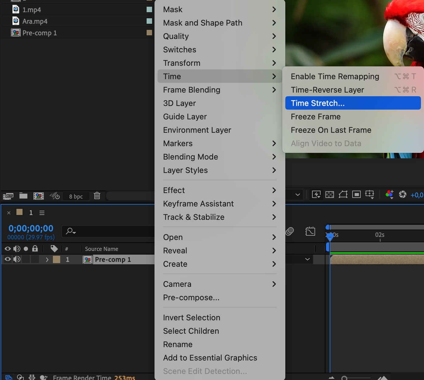Image resolution: width=424 pixels, height=380 pixels.
Task: Toggle mask and shape path visibility icon
Action: tap(343, 195)
